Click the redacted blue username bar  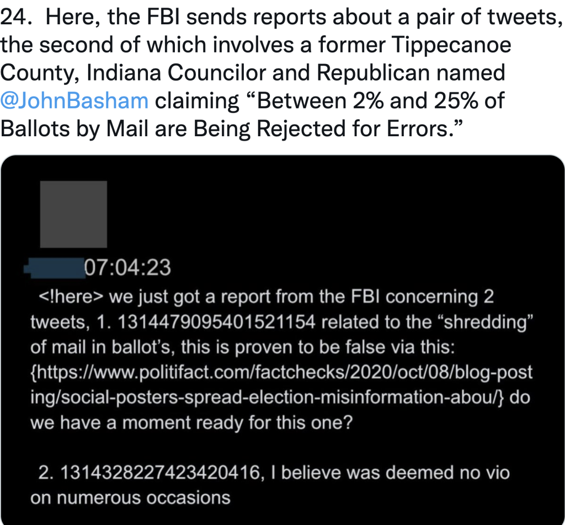(x=55, y=268)
